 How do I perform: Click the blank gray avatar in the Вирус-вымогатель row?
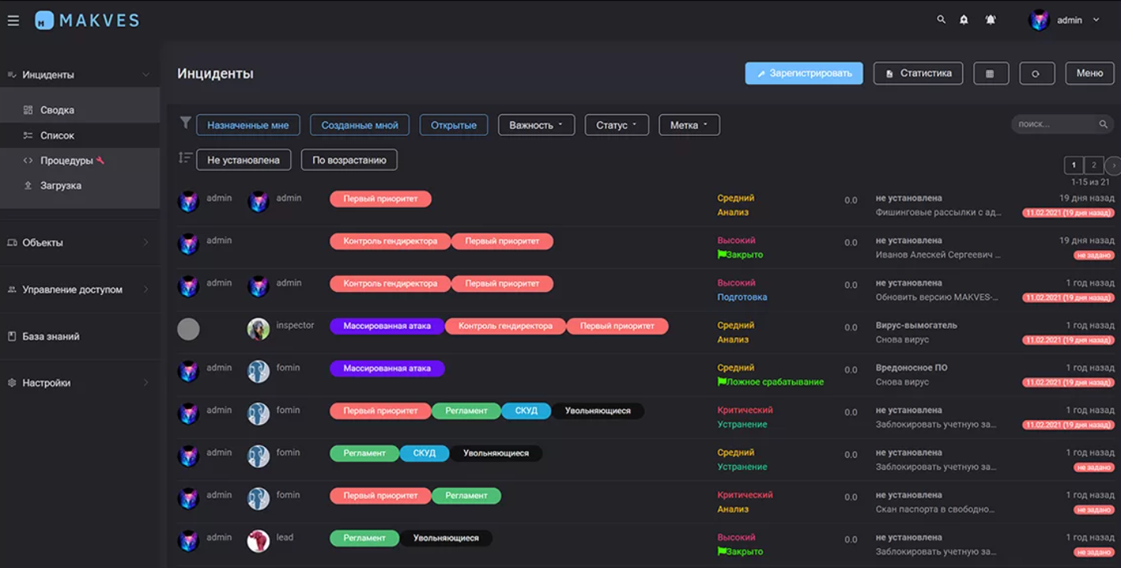[x=188, y=329]
